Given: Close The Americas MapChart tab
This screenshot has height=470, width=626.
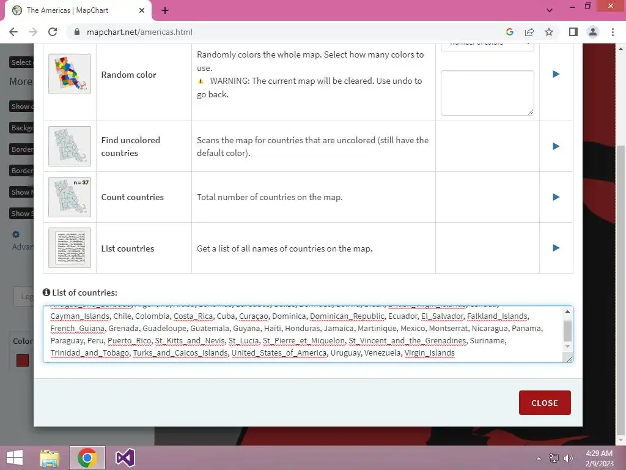Looking at the screenshot, I should tap(142, 10).
